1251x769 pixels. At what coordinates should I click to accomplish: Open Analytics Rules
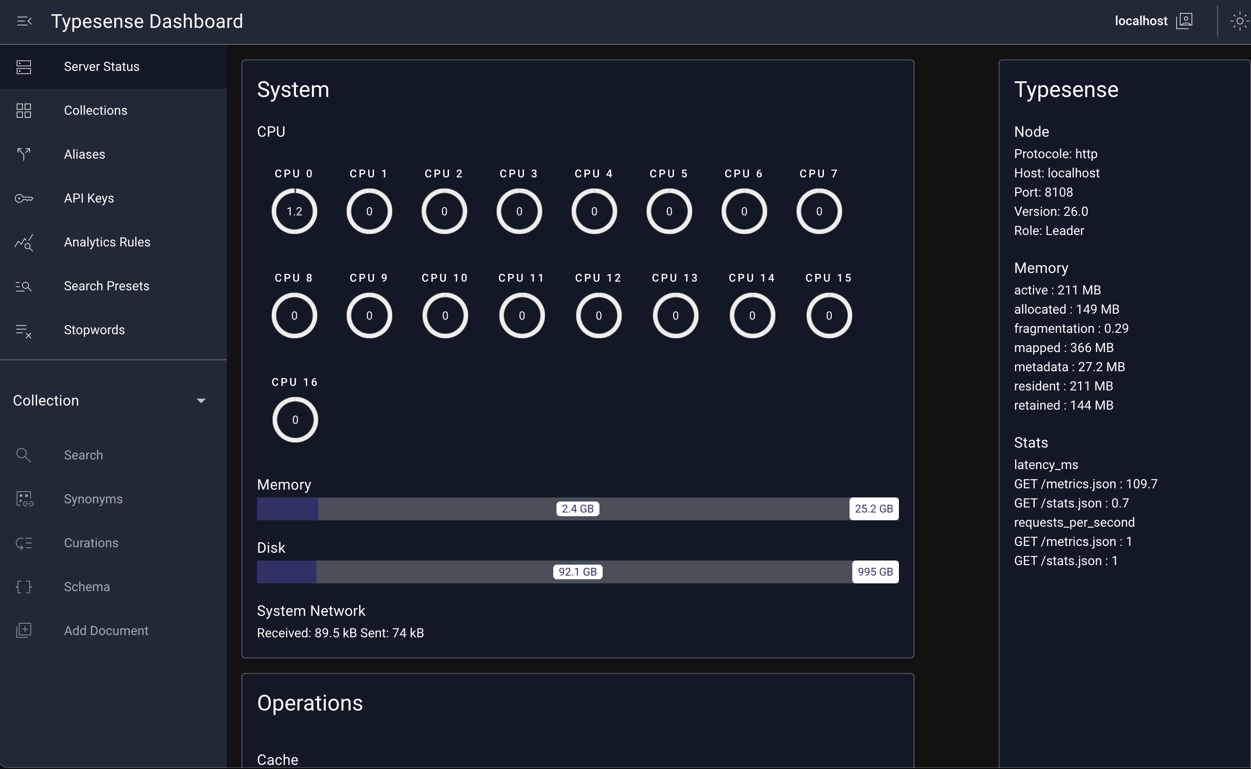(113, 242)
